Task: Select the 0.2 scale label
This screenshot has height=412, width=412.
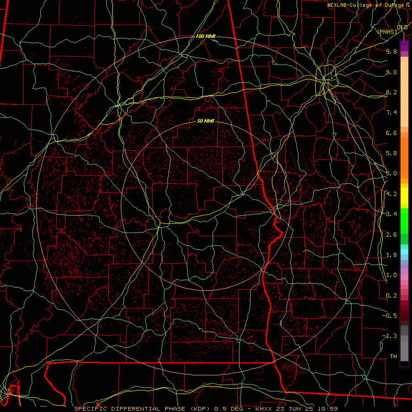Action: 391,296
